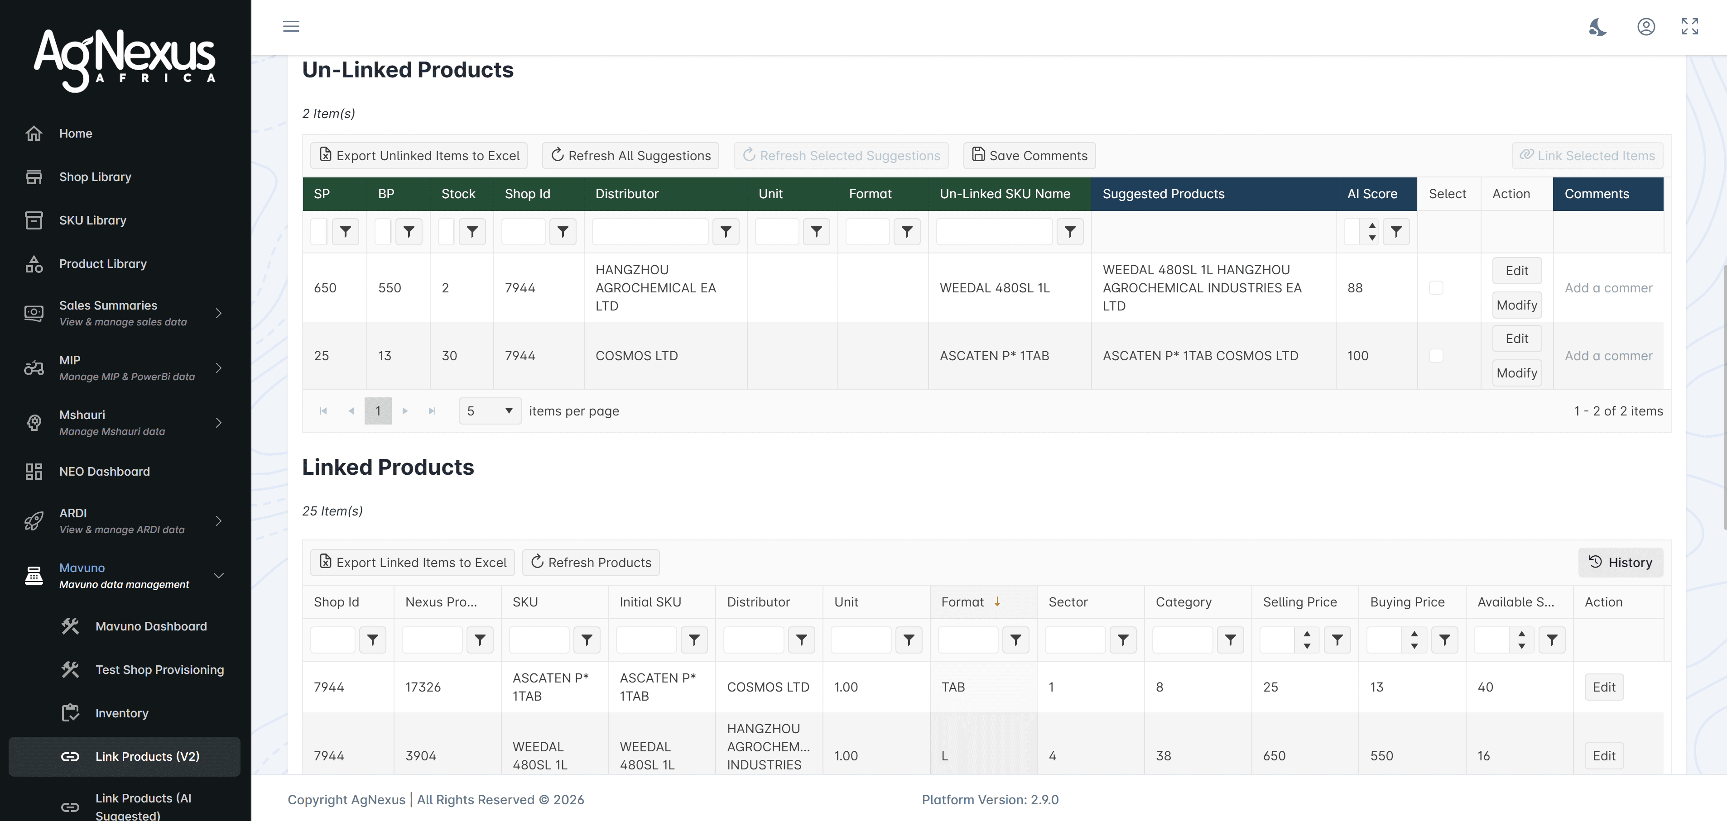Go to last page arrow in pager
Screen dimensions: 1727x821
tap(433, 411)
